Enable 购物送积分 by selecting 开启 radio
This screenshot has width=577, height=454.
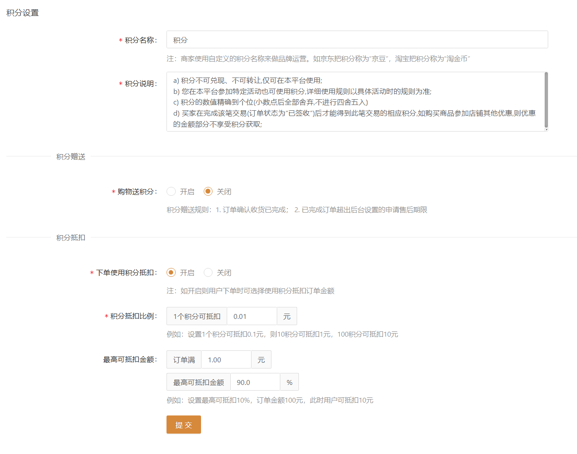pos(171,191)
